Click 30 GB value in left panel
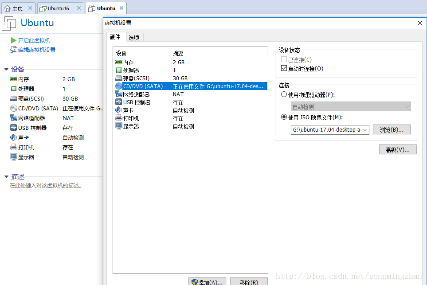Screen dimensions: 427x285 pyautogui.click(x=70, y=98)
